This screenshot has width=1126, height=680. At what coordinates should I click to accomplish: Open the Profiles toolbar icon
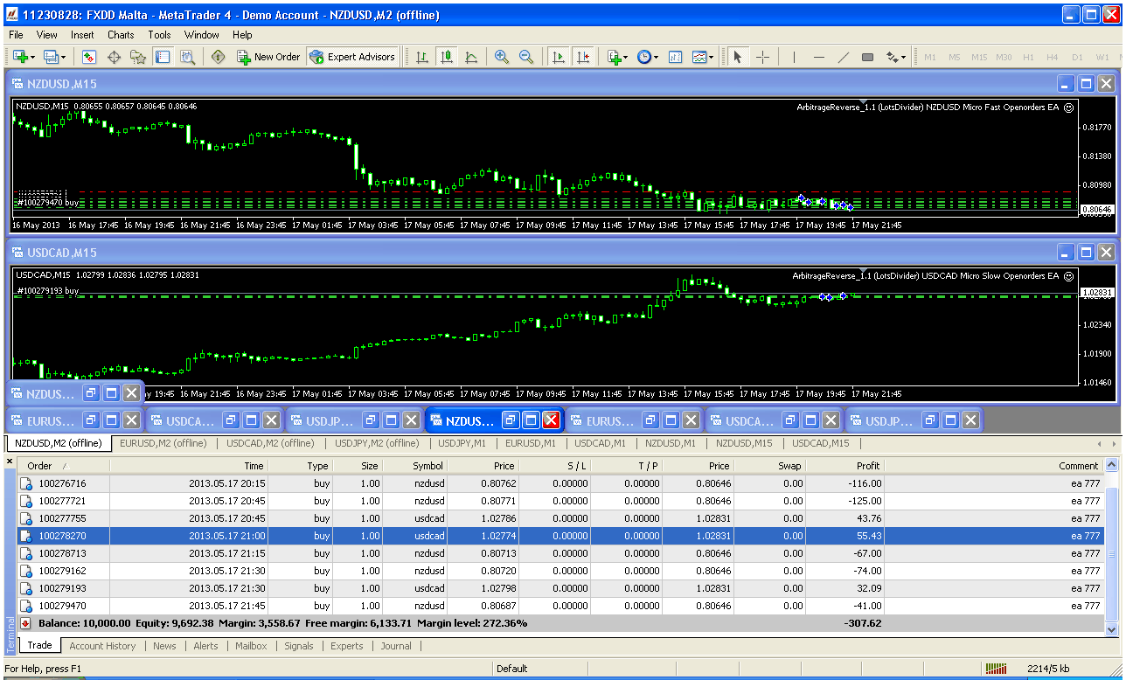click(51, 57)
